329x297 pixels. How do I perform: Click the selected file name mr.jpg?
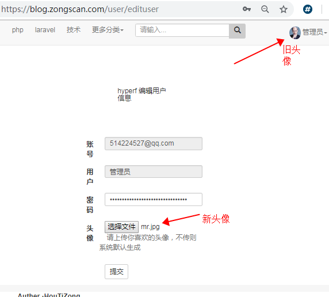click(150, 227)
